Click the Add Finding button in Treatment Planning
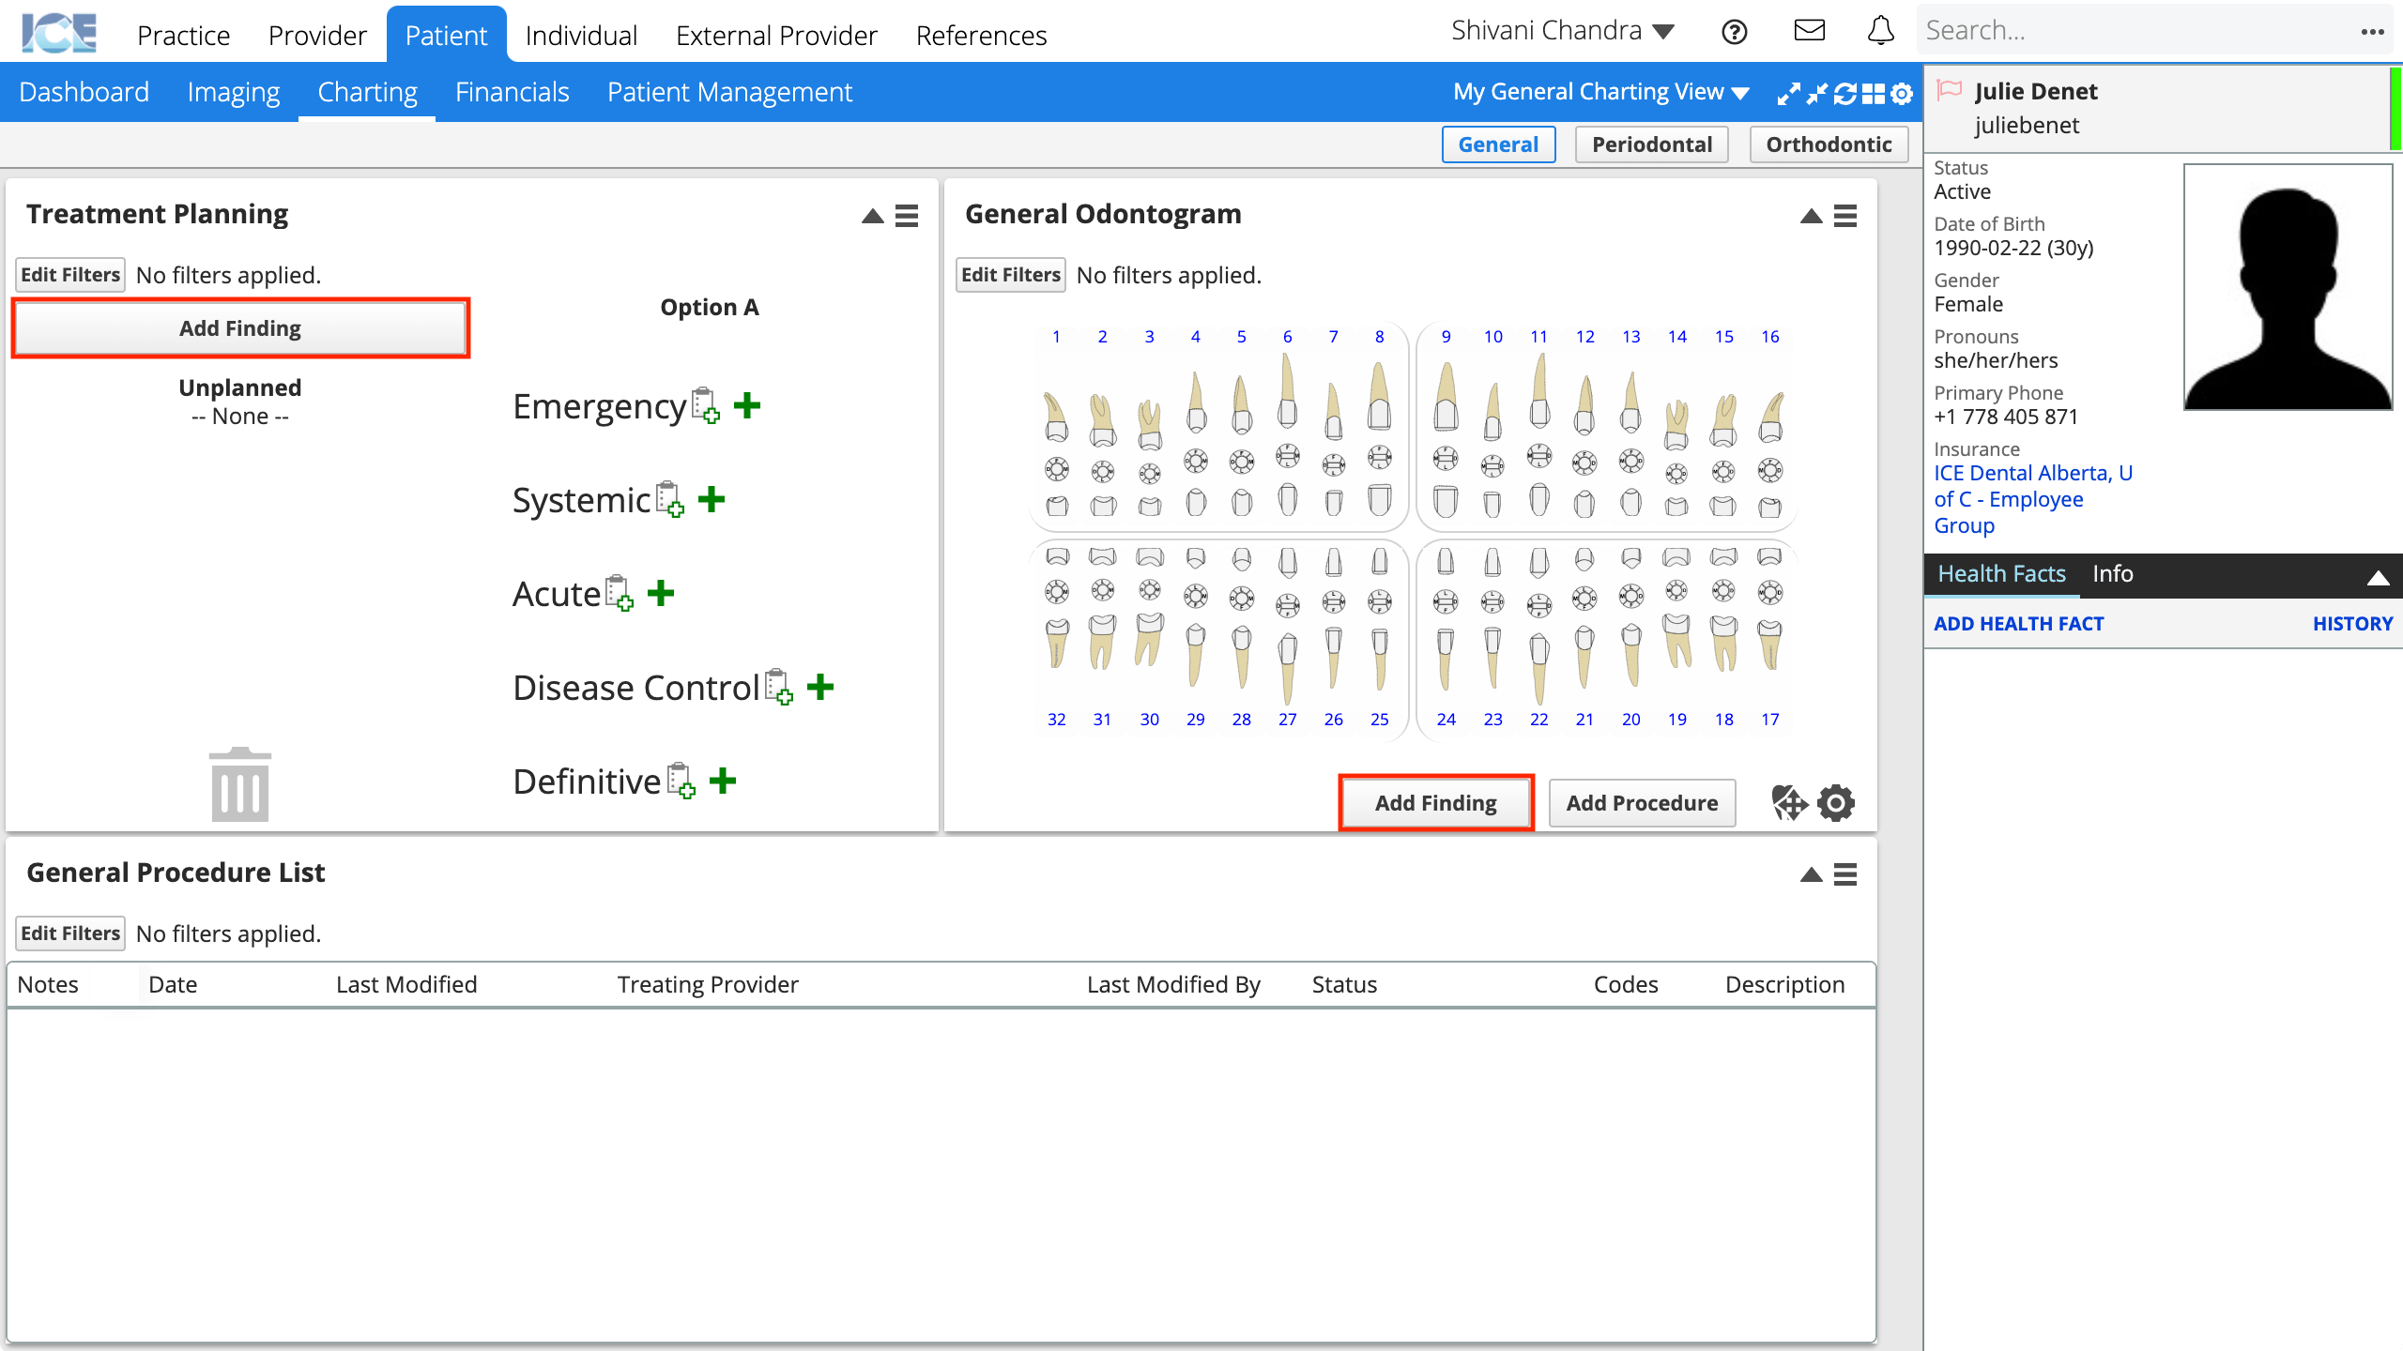The image size is (2403, 1351). [x=239, y=328]
